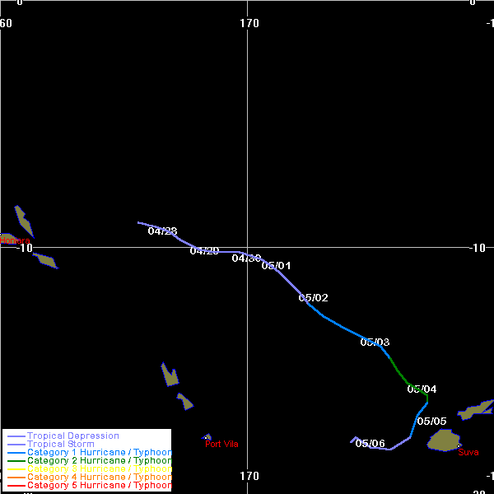
Task: Click the 05/03 date marker
Action: click(375, 343)
